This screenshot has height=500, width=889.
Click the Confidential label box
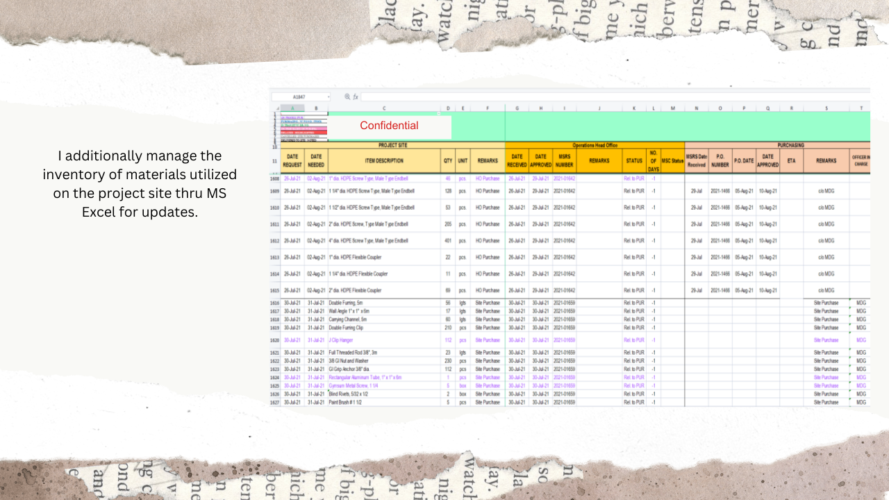pos(389,126)
